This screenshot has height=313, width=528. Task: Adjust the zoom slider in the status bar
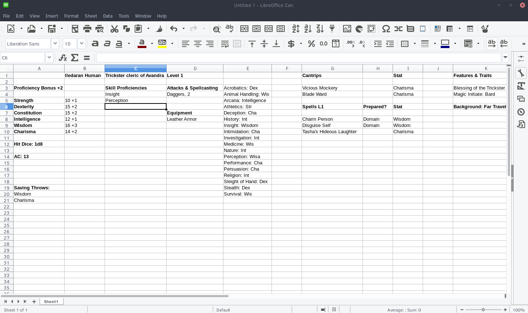483,310
